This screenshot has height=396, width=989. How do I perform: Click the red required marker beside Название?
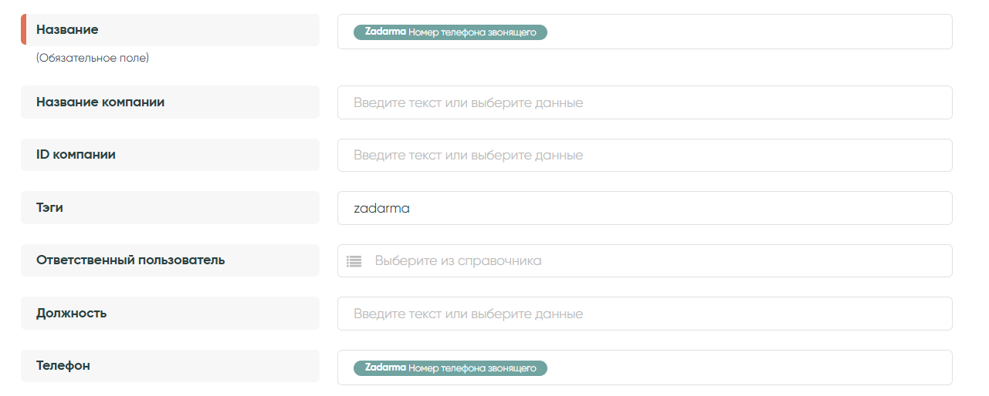click(23, 30)
